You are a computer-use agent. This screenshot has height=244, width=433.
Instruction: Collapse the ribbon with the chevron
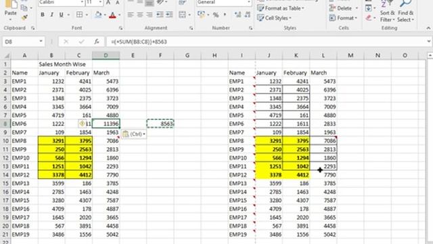coord(428,28)
